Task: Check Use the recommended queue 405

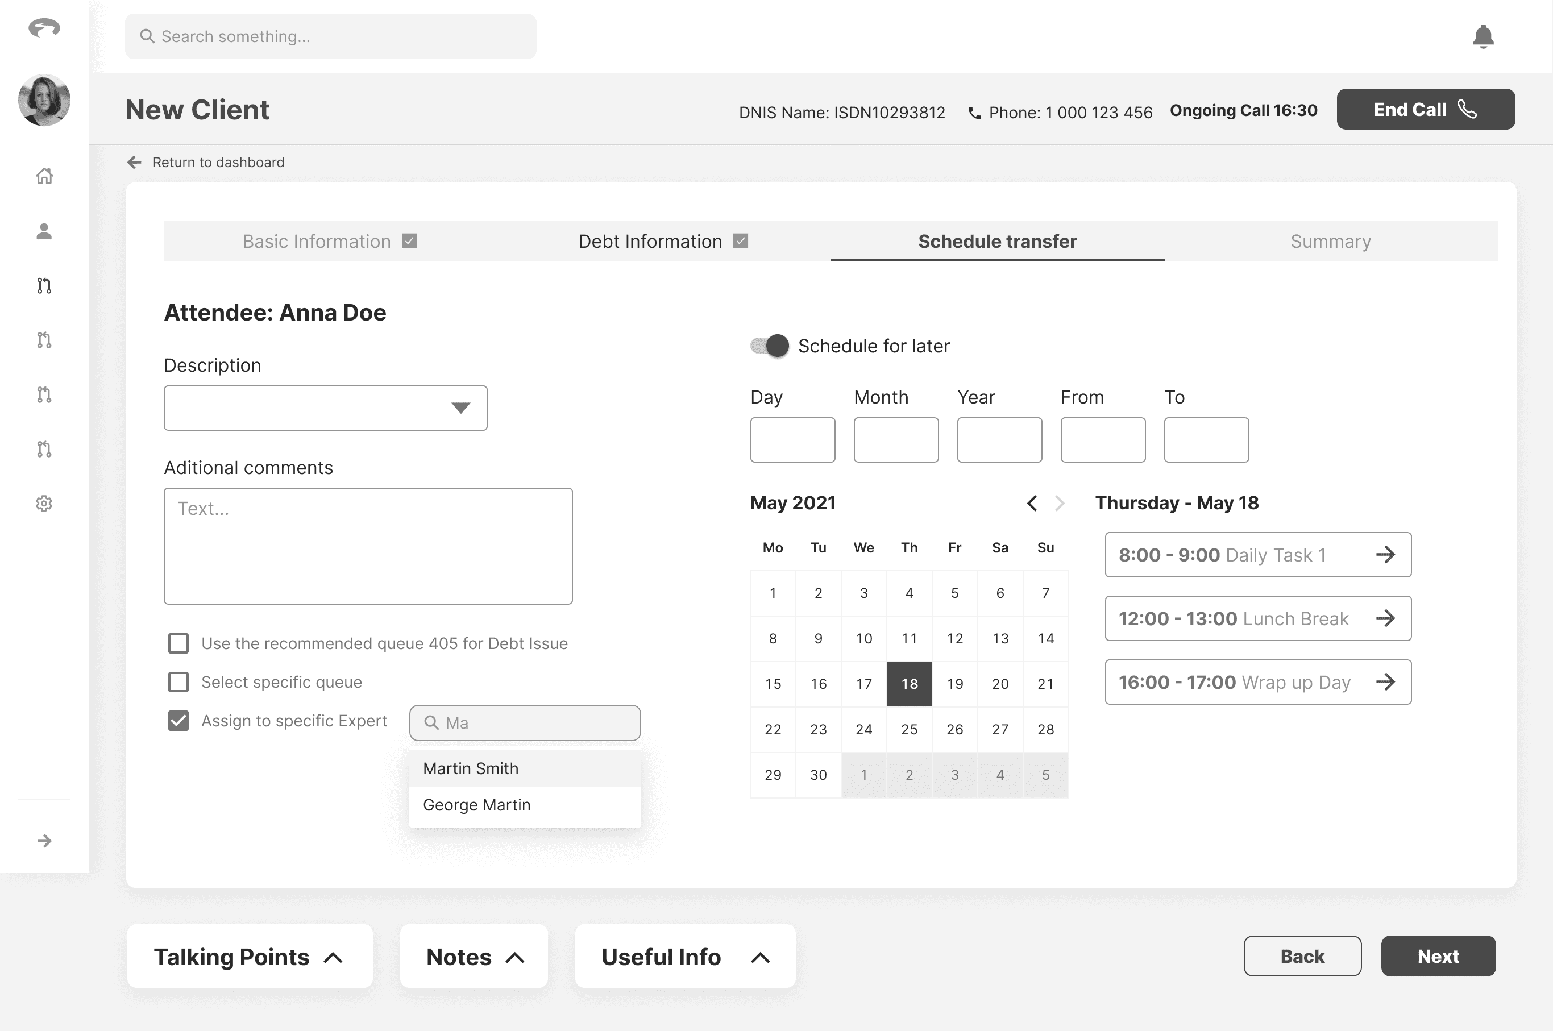Action: 178,643
